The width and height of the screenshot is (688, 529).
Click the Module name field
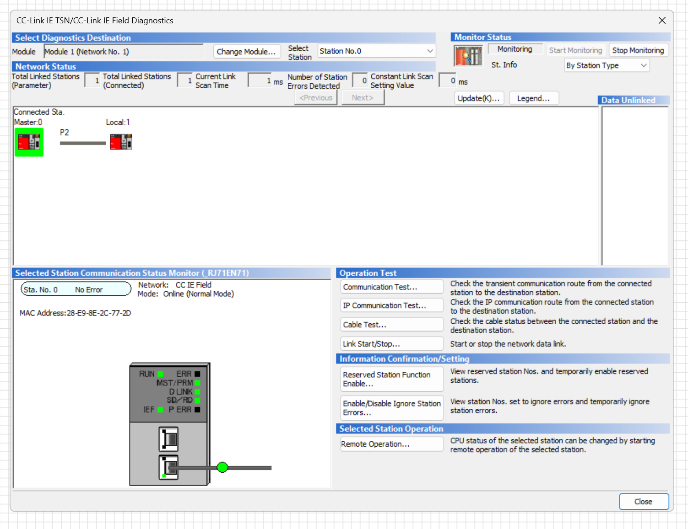pyautogui.click(x=124, y=52)
